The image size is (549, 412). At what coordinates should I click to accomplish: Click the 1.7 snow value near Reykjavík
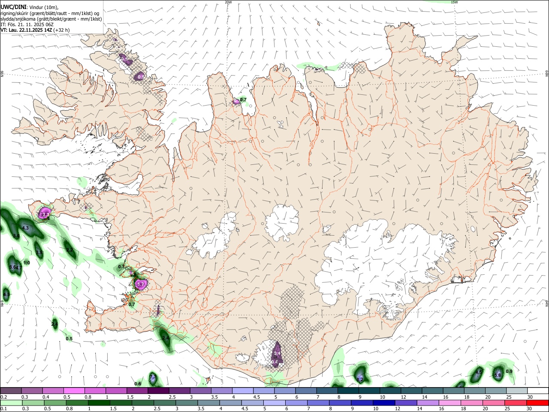140,284
